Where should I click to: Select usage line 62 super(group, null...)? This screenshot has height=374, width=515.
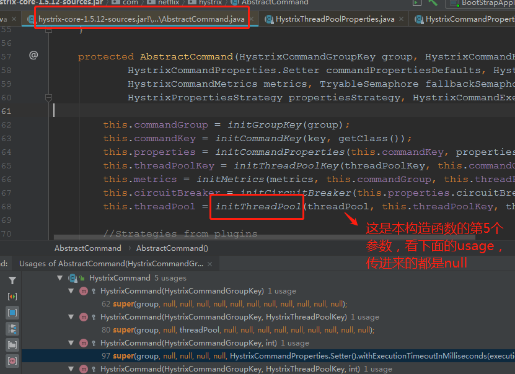pos(224,304)
